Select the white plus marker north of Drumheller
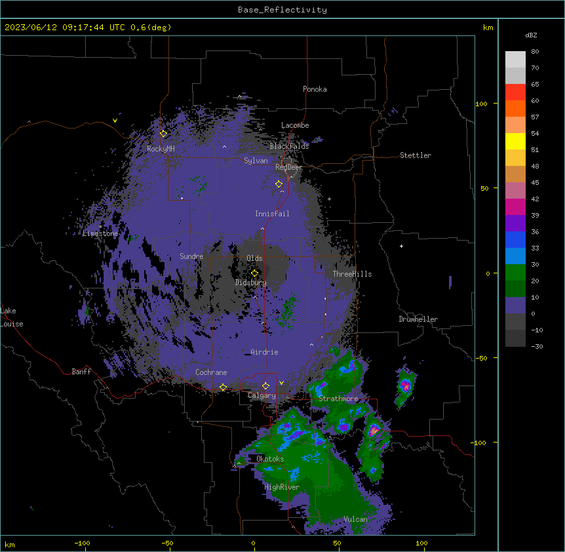This screenshot has height=552, width=565. tap(401, 246)
